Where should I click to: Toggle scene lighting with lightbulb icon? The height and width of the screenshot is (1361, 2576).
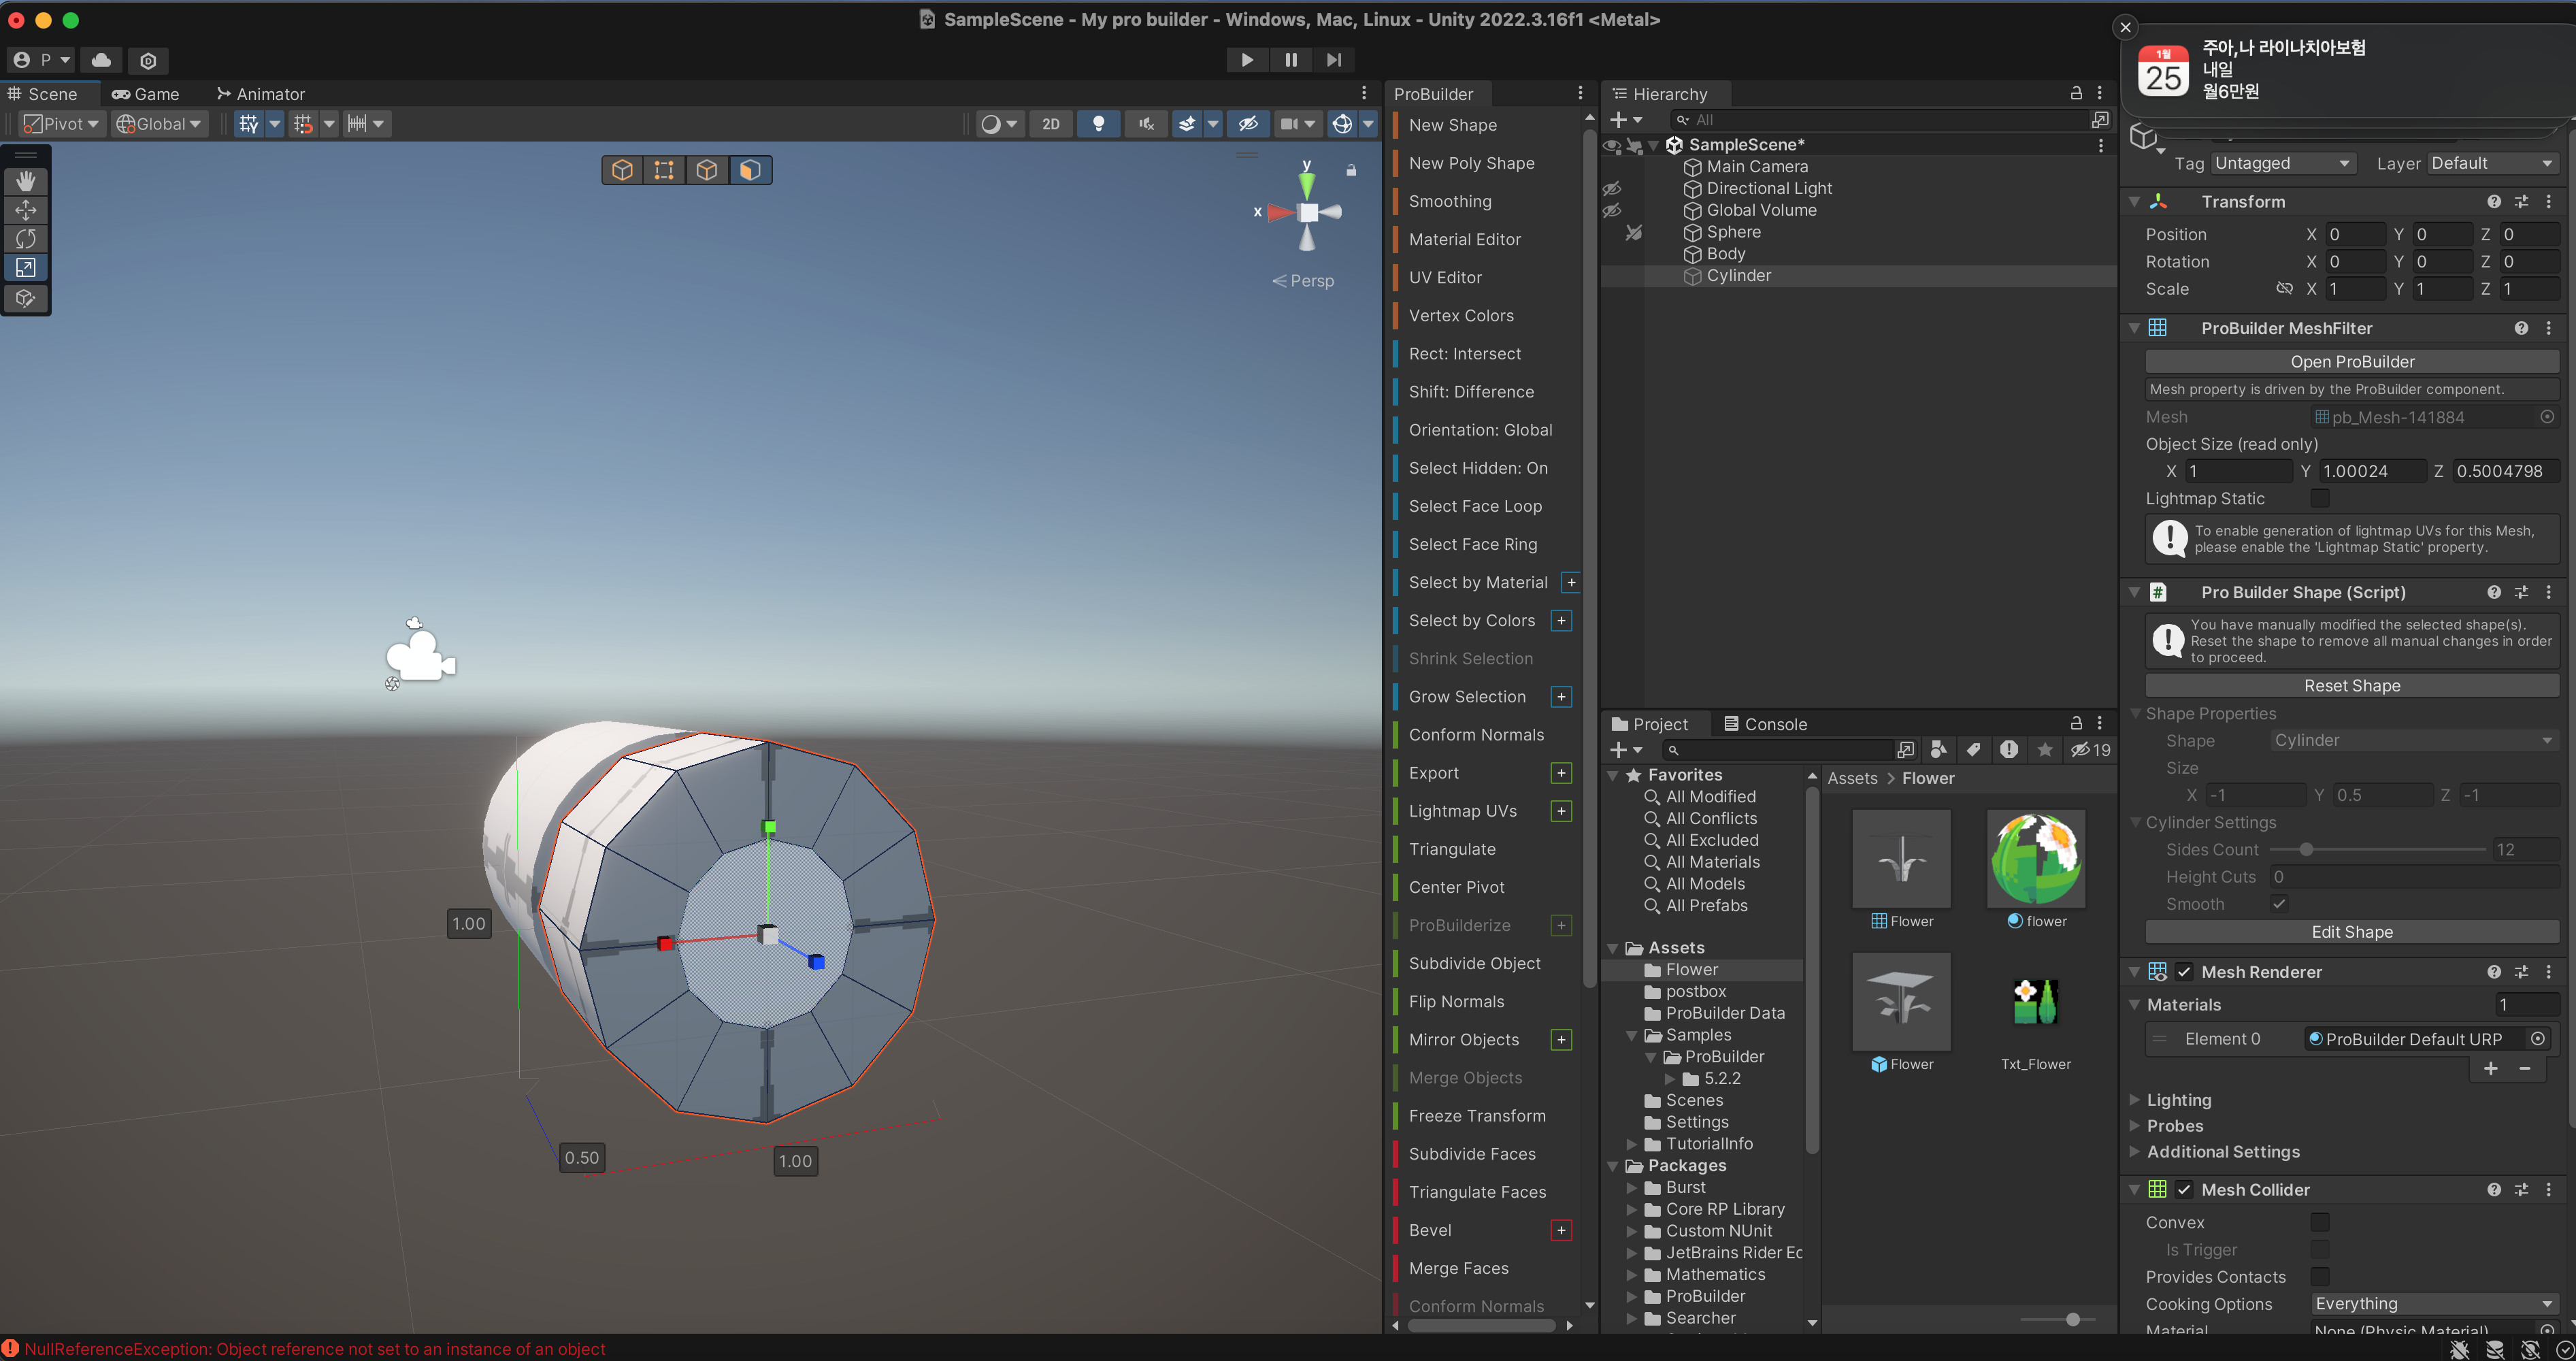click(1098, 123)
